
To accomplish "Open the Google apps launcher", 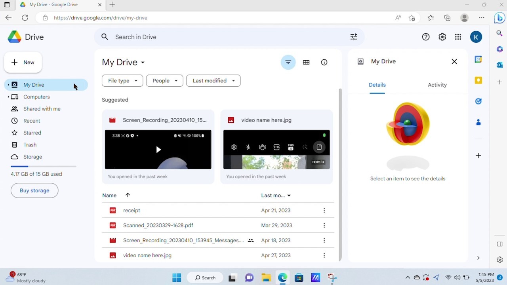I will tap(458, 37).
